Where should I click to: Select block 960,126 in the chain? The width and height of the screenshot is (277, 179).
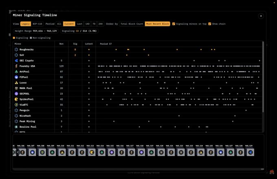(x=221, y=153)
